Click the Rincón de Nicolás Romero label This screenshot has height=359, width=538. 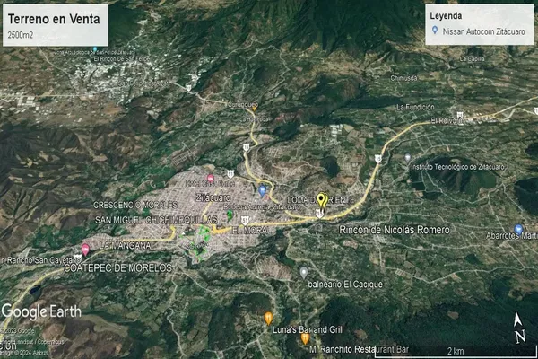pyautogui.click(x=395, y=231)
